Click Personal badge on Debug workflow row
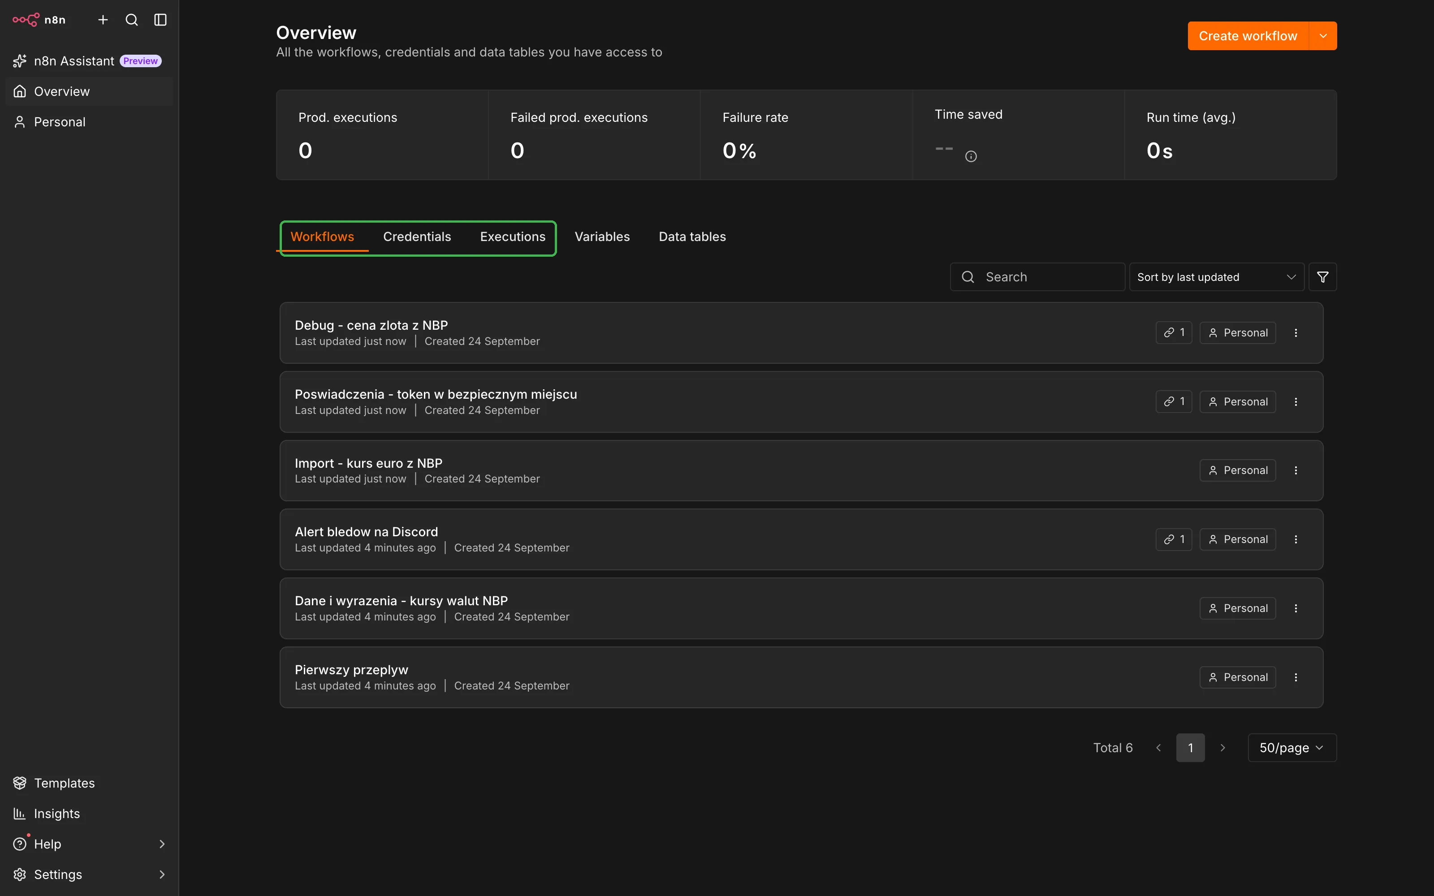The width and height of the screenshot is (1434, 896). (x=1238, y=332)
